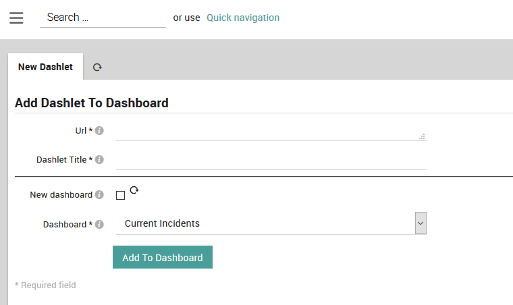Show the Dashlet Title info icon

99,160
